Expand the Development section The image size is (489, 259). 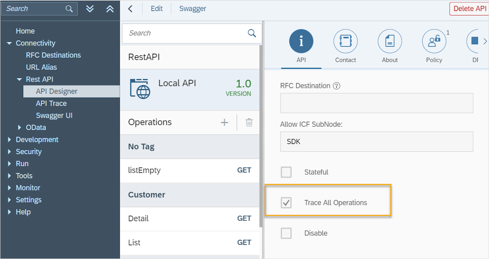[9, 139]
